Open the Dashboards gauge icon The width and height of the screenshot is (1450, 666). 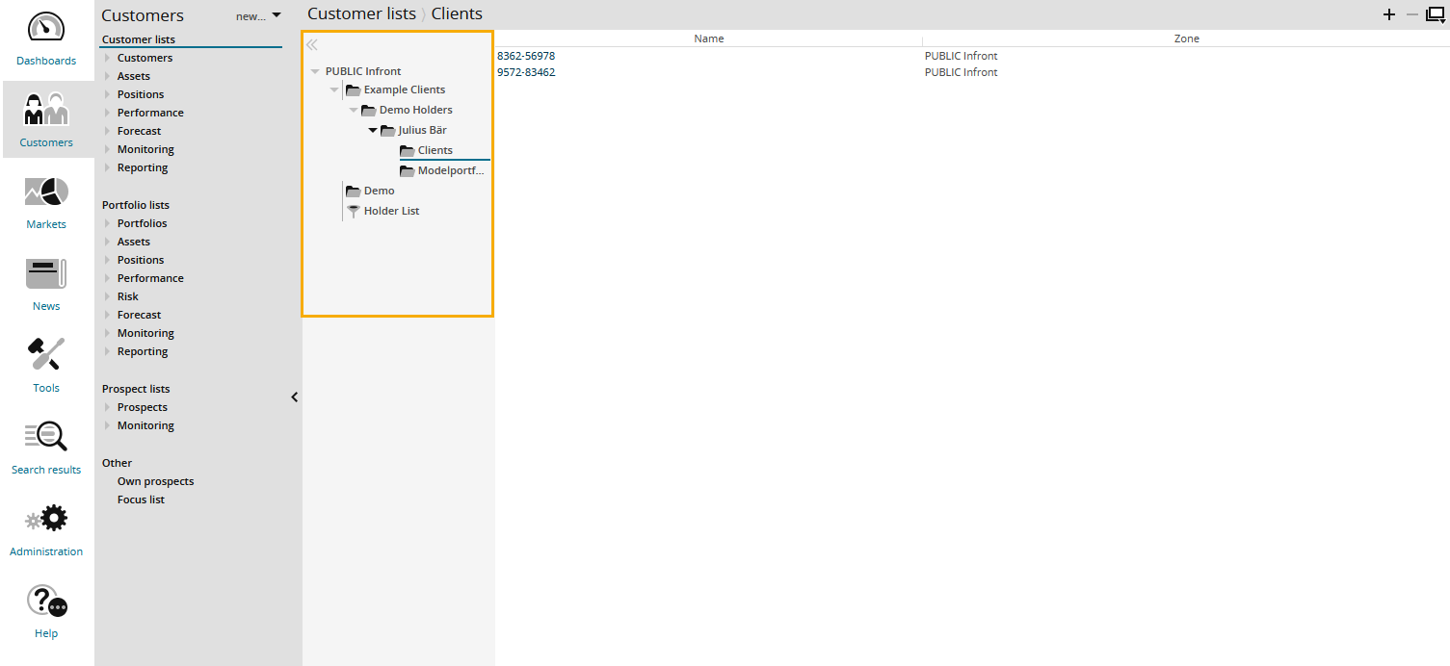point(46,29)
